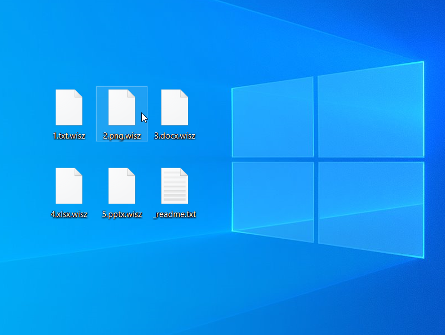
Task: Click the "_readme.txt" filename label
Action: pyautogui.click(x=175, y=214)
